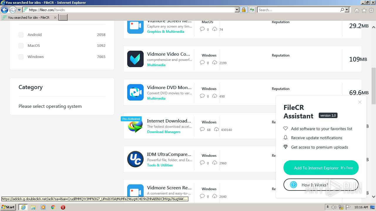The width and height of the screenshot is (376, 211).
Task: Click downloads icon showing 430140
Action: (x=216, y=129)
